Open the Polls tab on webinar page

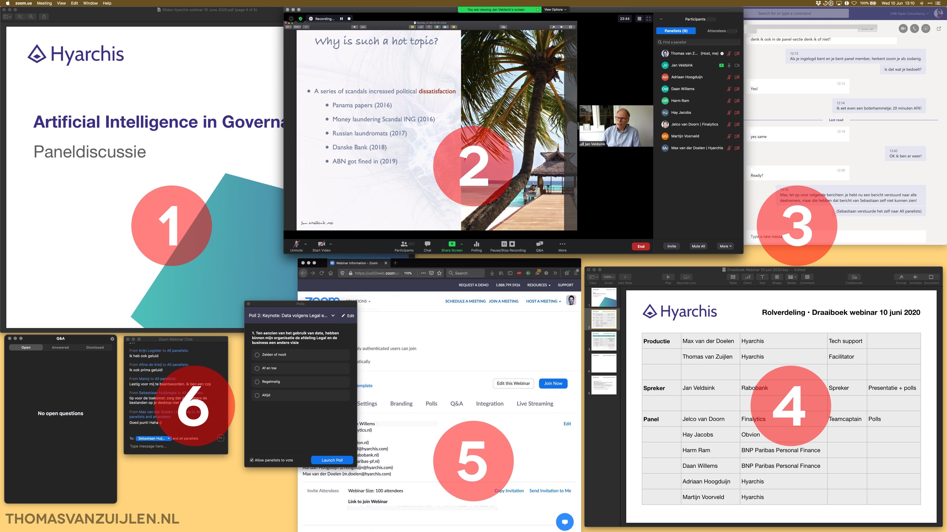[x=431, y=403]
